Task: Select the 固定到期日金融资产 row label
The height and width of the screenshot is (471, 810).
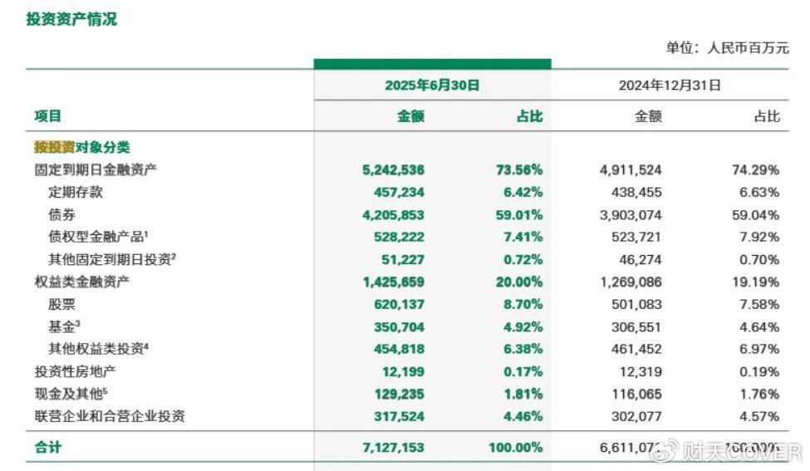Action: 95,169
